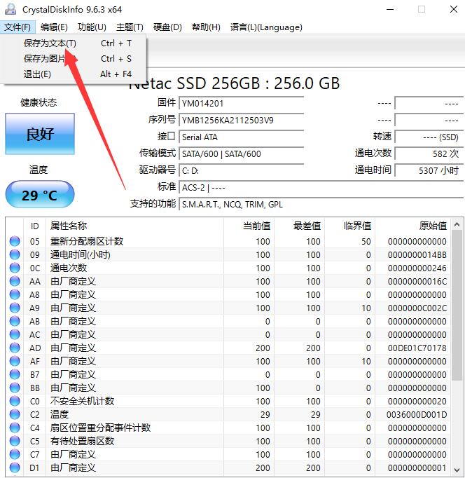Click the 接口 field showing Serial ATA
This screenshot has width=465, height=478.
(x=242, y=137)
